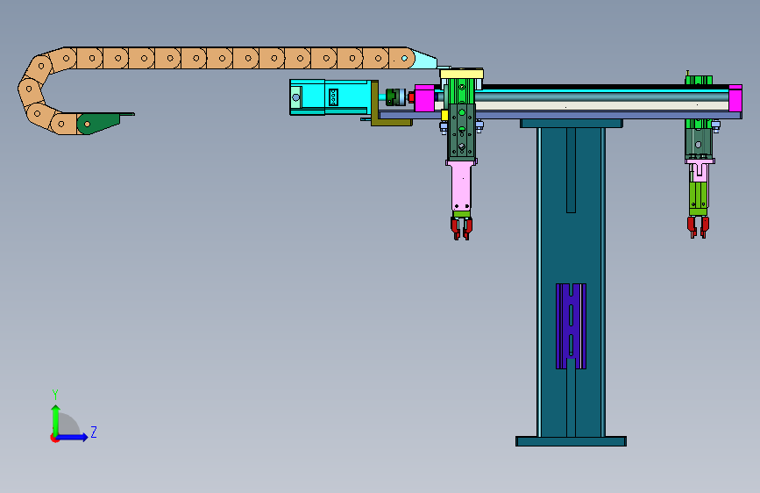Pick the green component atop the rail's right end

pos(699,80)
